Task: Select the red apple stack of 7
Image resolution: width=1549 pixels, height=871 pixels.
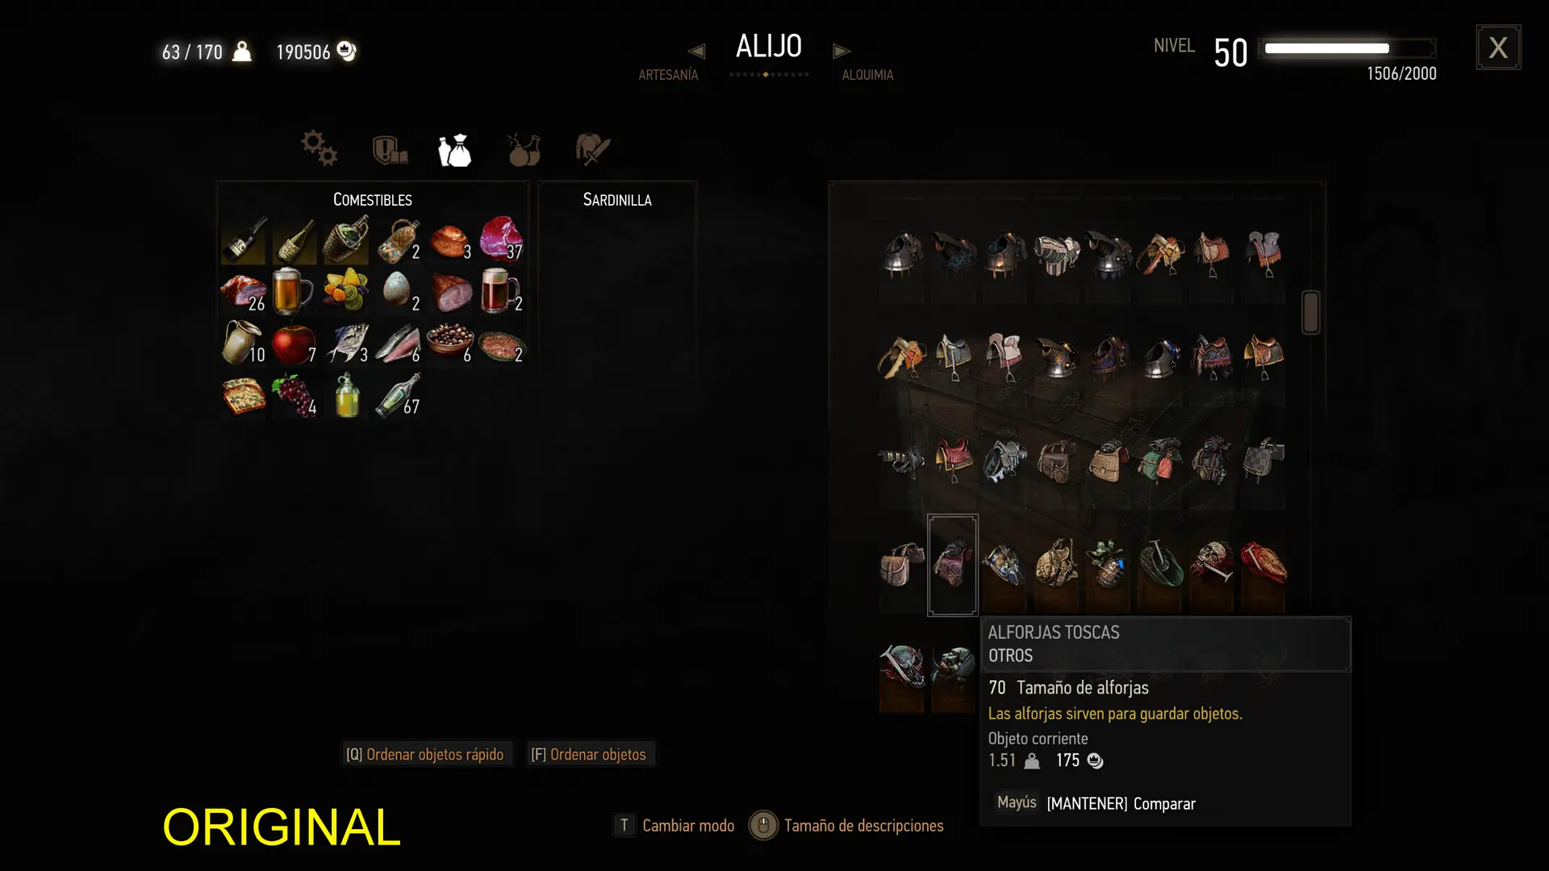Action: click(295, 344)
